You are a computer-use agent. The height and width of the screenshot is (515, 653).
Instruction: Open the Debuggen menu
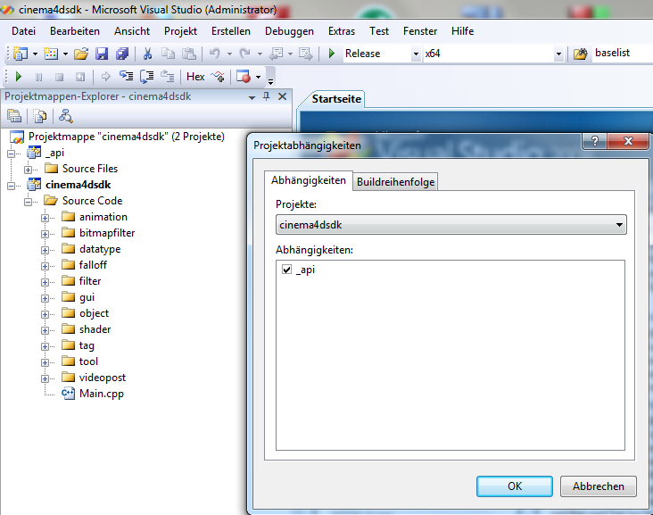click(289, 31)
